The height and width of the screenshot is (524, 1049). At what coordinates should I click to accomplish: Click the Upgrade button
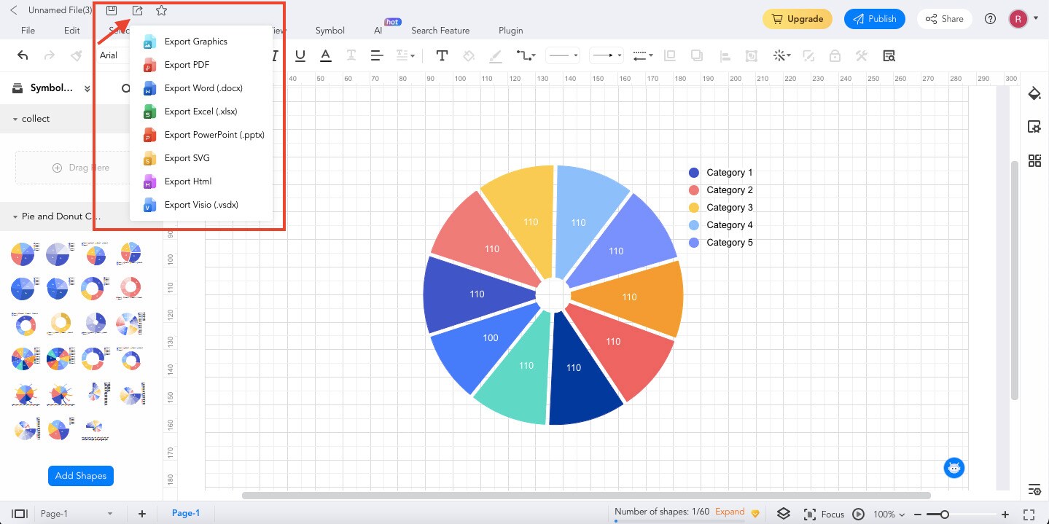click(x=798, y=19)
